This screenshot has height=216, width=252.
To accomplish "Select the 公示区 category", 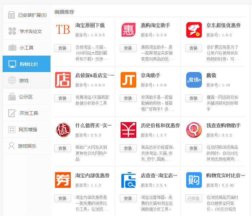I will tap(27, 97).
